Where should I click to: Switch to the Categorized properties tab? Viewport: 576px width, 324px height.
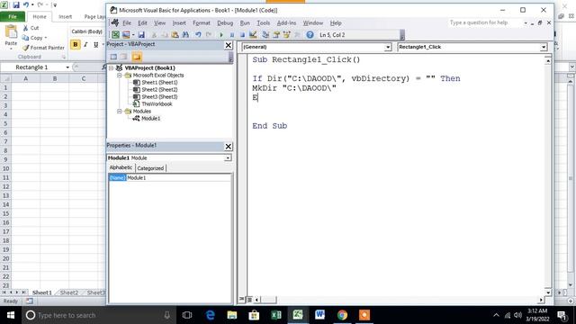[x=150, y=168]
